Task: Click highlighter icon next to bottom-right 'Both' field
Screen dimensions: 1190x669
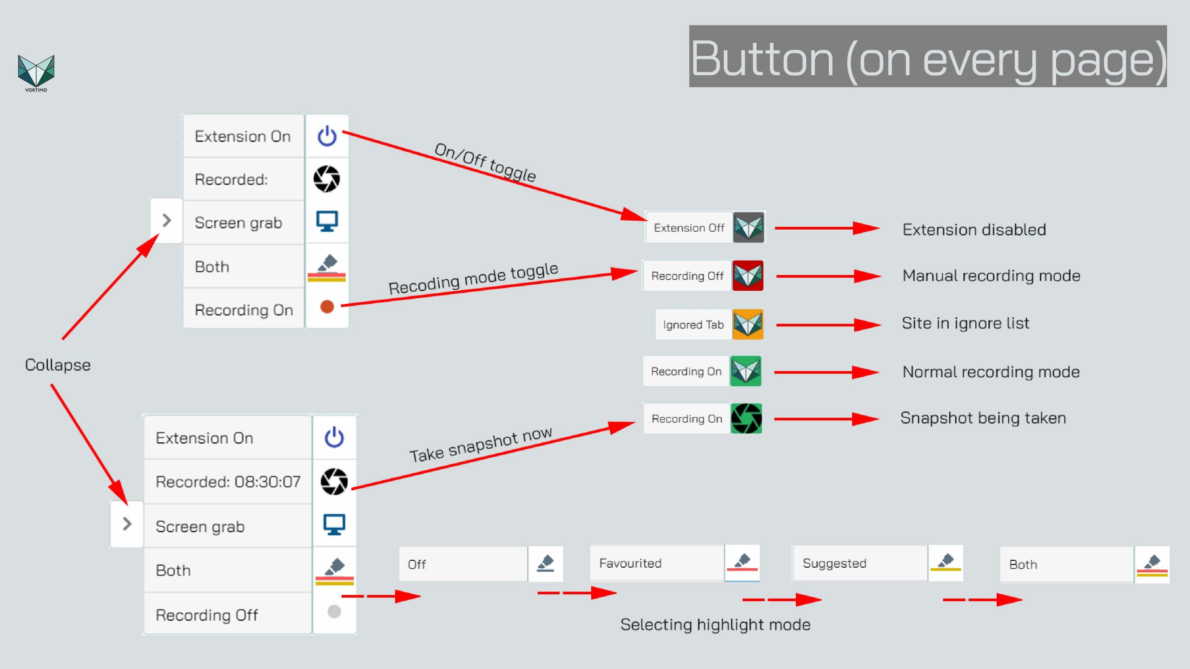Action: (1152, 565)
